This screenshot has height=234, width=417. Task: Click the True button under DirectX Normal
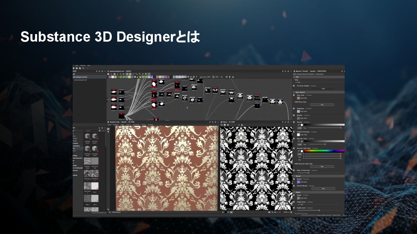[x=323, y=189]
